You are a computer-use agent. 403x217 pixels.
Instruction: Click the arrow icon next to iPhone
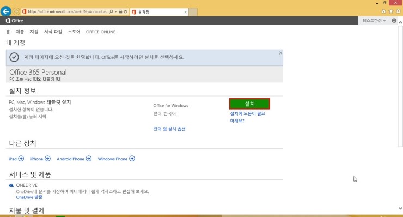click(47, 159)
